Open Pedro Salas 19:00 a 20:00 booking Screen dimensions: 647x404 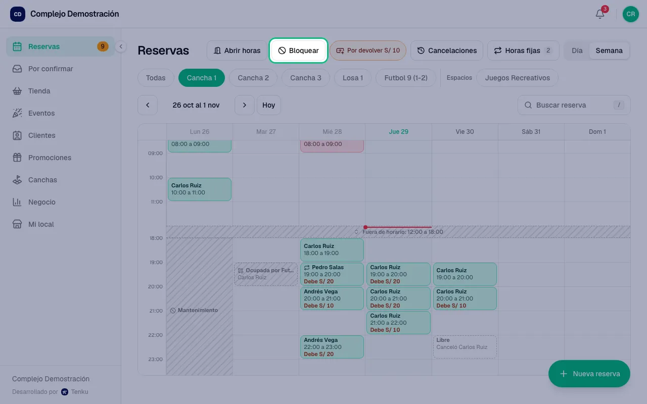332,274
